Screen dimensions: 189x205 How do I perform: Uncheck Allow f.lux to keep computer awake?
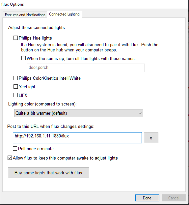tap(10, 158)
